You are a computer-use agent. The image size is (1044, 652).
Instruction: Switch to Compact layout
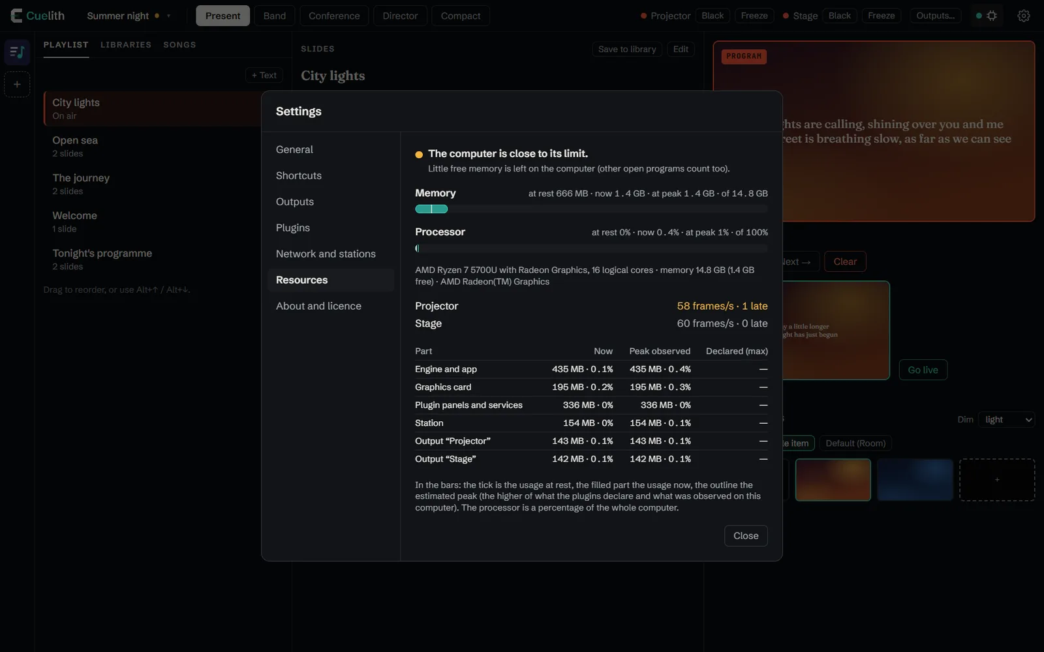pos(461,16)
